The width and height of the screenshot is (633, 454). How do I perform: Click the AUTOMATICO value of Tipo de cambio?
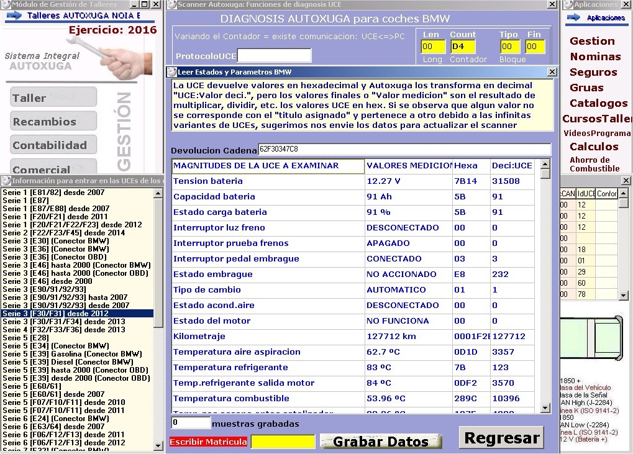click(396, 290)
